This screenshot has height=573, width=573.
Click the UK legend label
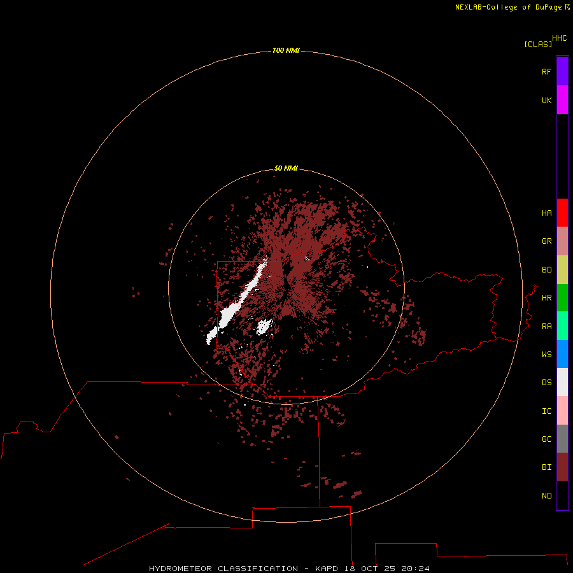[x=546, y=100]
